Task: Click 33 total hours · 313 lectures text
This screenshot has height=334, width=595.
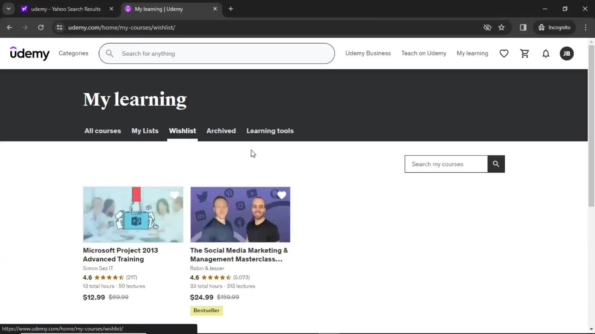Action: point(223,286)
